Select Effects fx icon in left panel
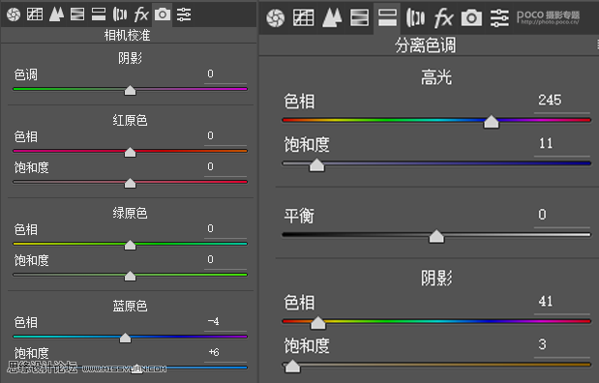599x383 pixels. click(x=141, y=15)
